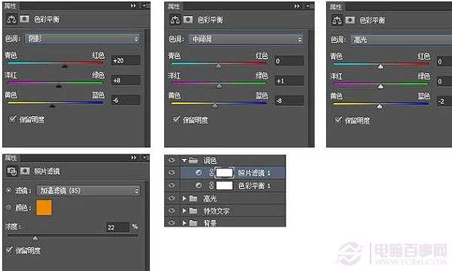The width and height of the screenshot is (452, 271).
Task: Select mask thumbnail of 色彩平衡 1 layer
Action: click(x=224, y=185)
